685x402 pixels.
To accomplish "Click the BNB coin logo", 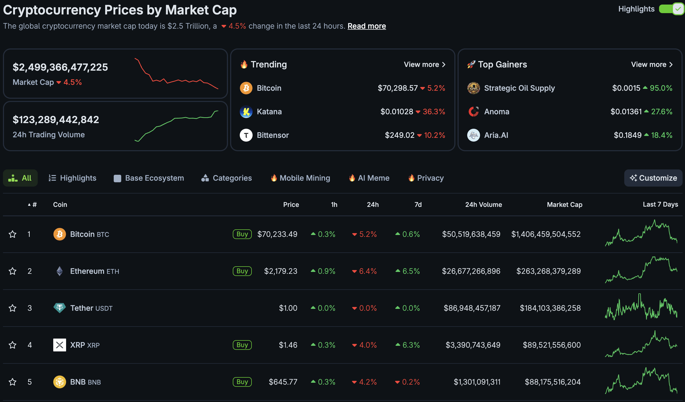I will coord(59,382).
